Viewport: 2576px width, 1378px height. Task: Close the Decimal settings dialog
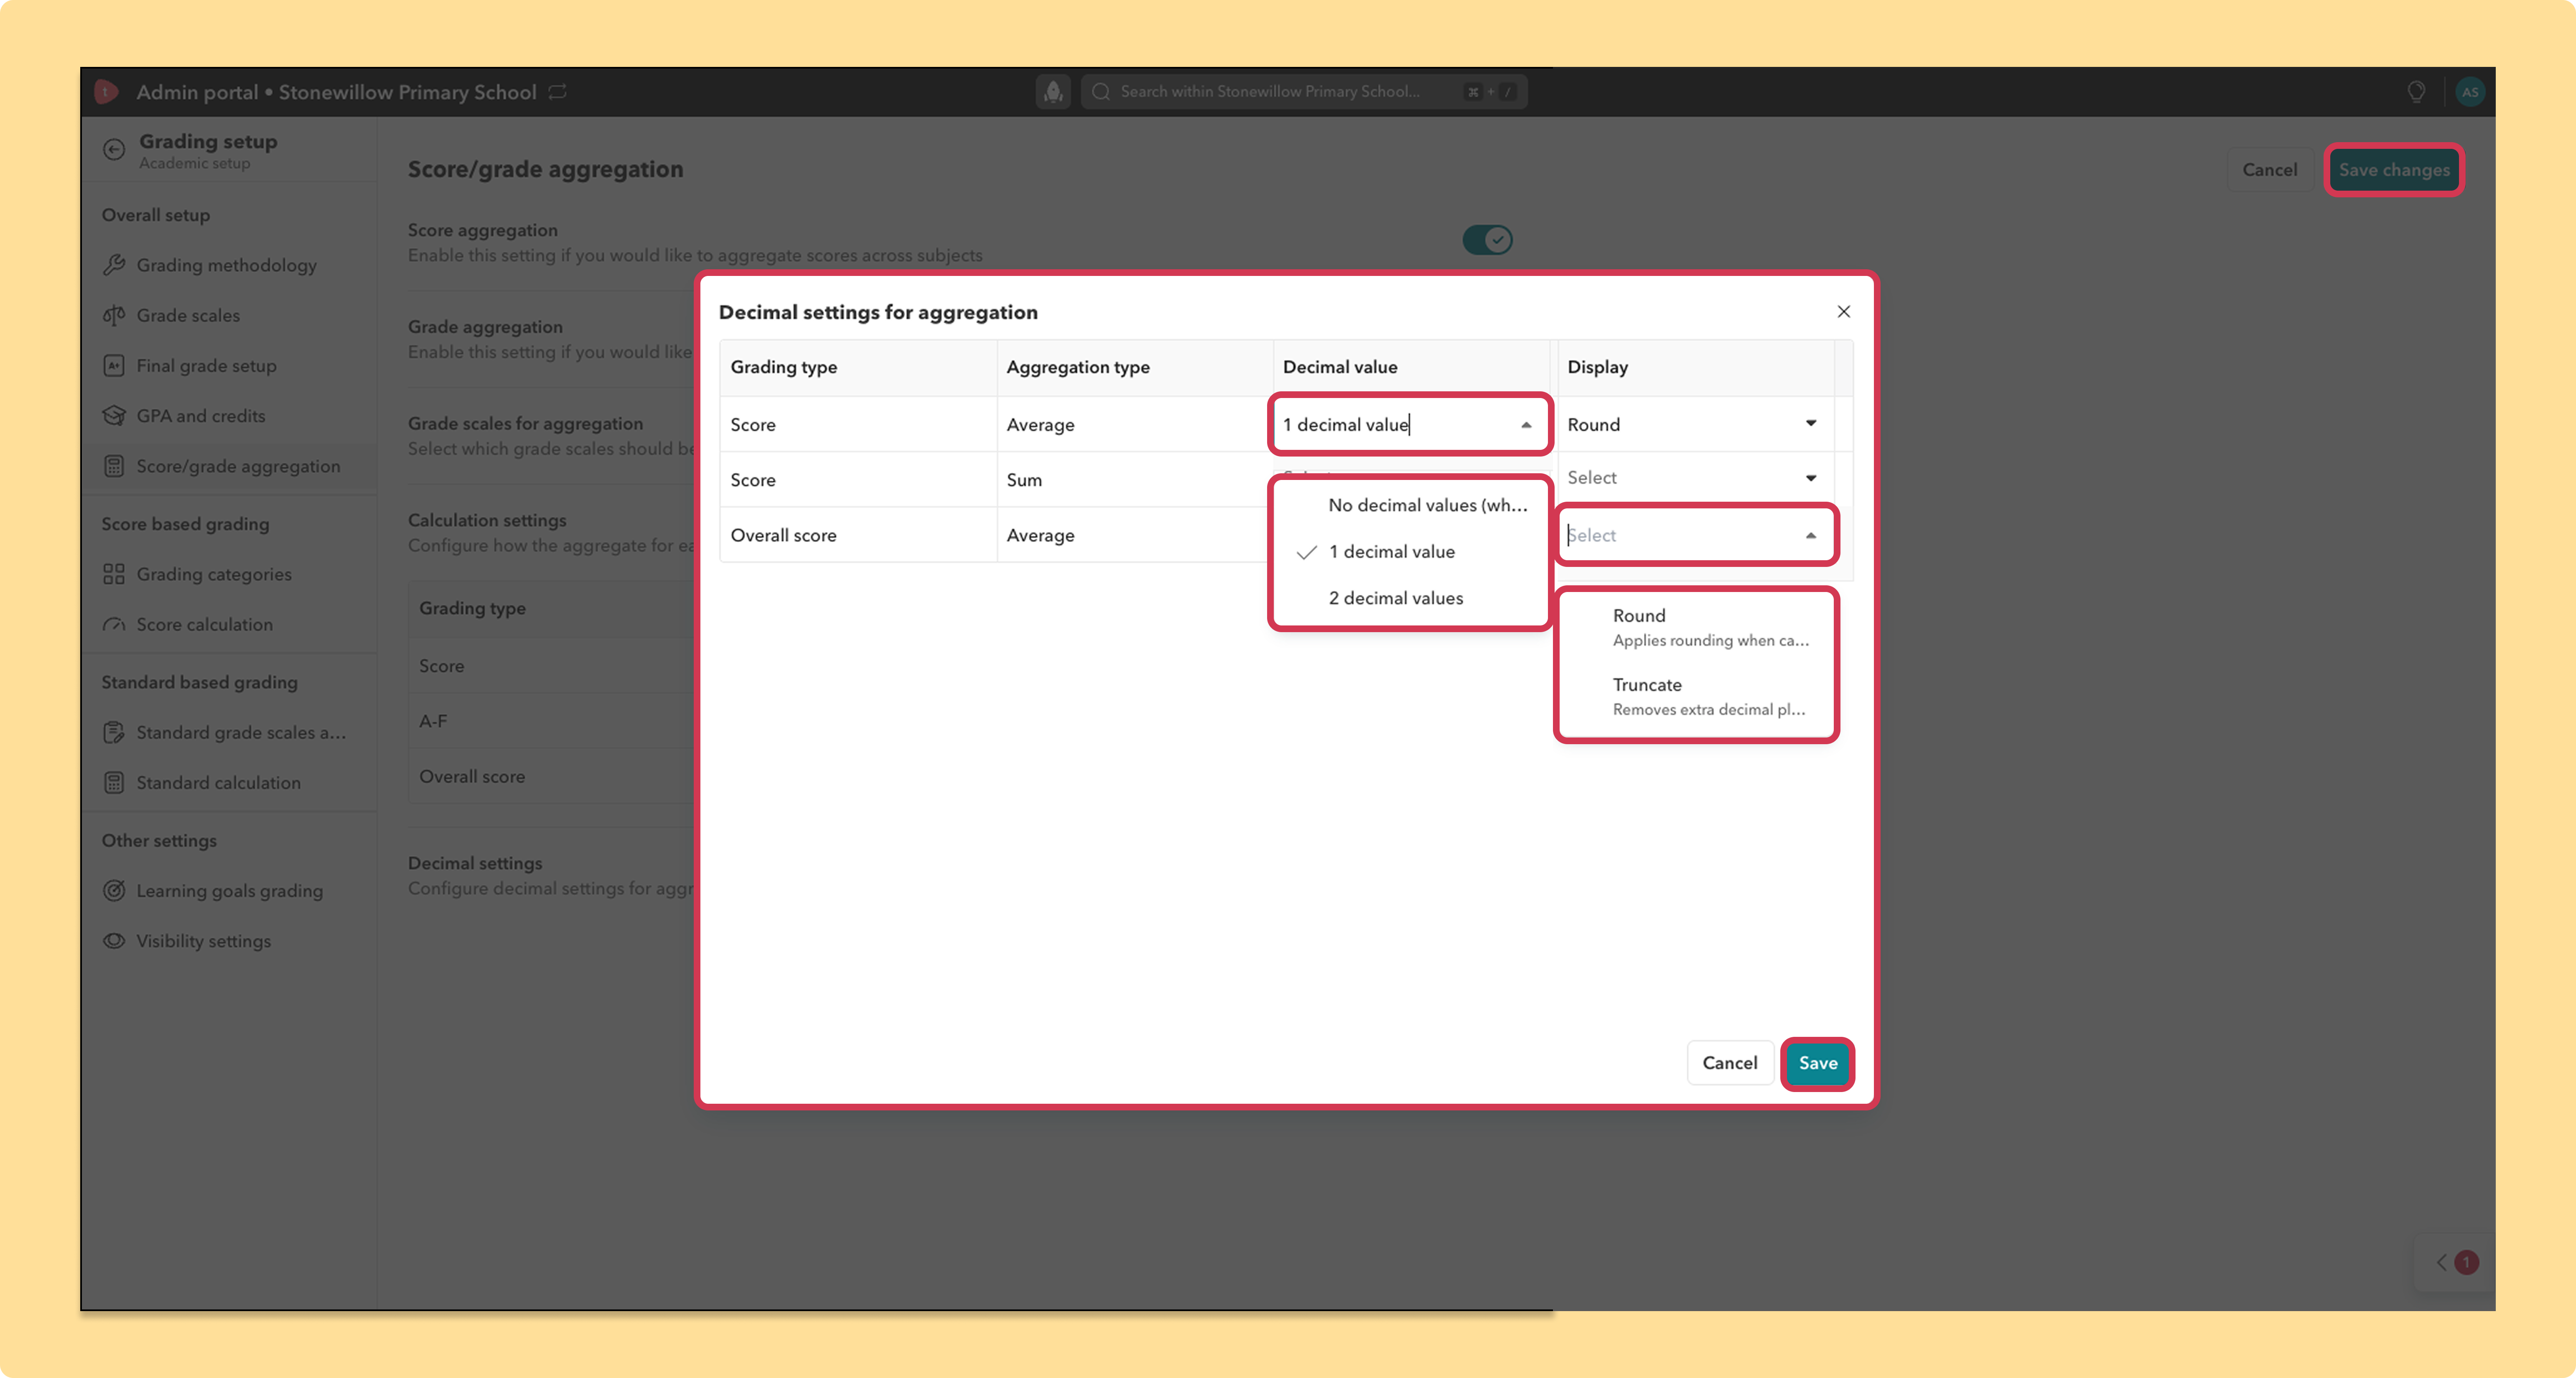coord(1843,312)
